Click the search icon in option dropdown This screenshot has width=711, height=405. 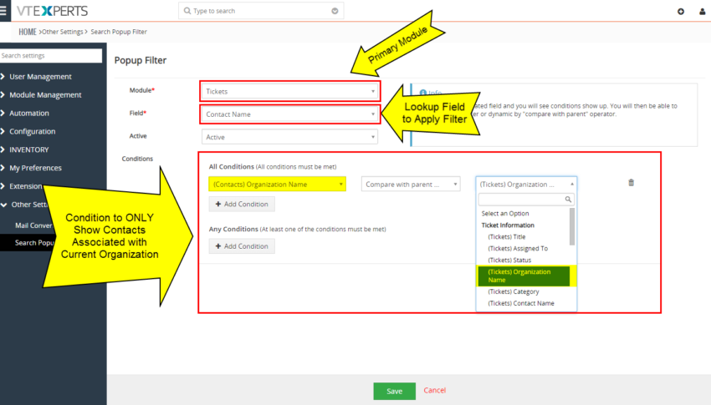[x=568, y=199]
